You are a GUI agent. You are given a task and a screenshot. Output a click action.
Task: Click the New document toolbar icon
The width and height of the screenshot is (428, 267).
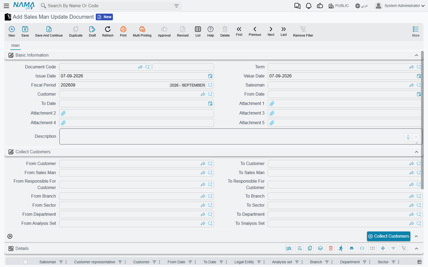[x=12, y=32]
